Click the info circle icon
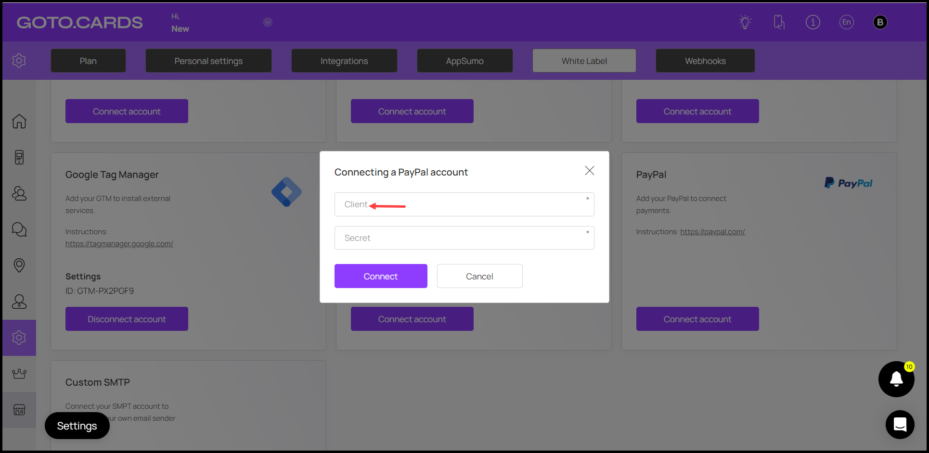The image size is (929, 453). 813,22
